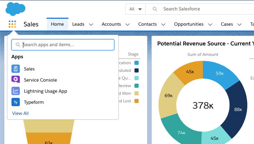254x144 pixels.
Task: Expand the Opportunities tab chevron
Action: [x=210, y=24]
